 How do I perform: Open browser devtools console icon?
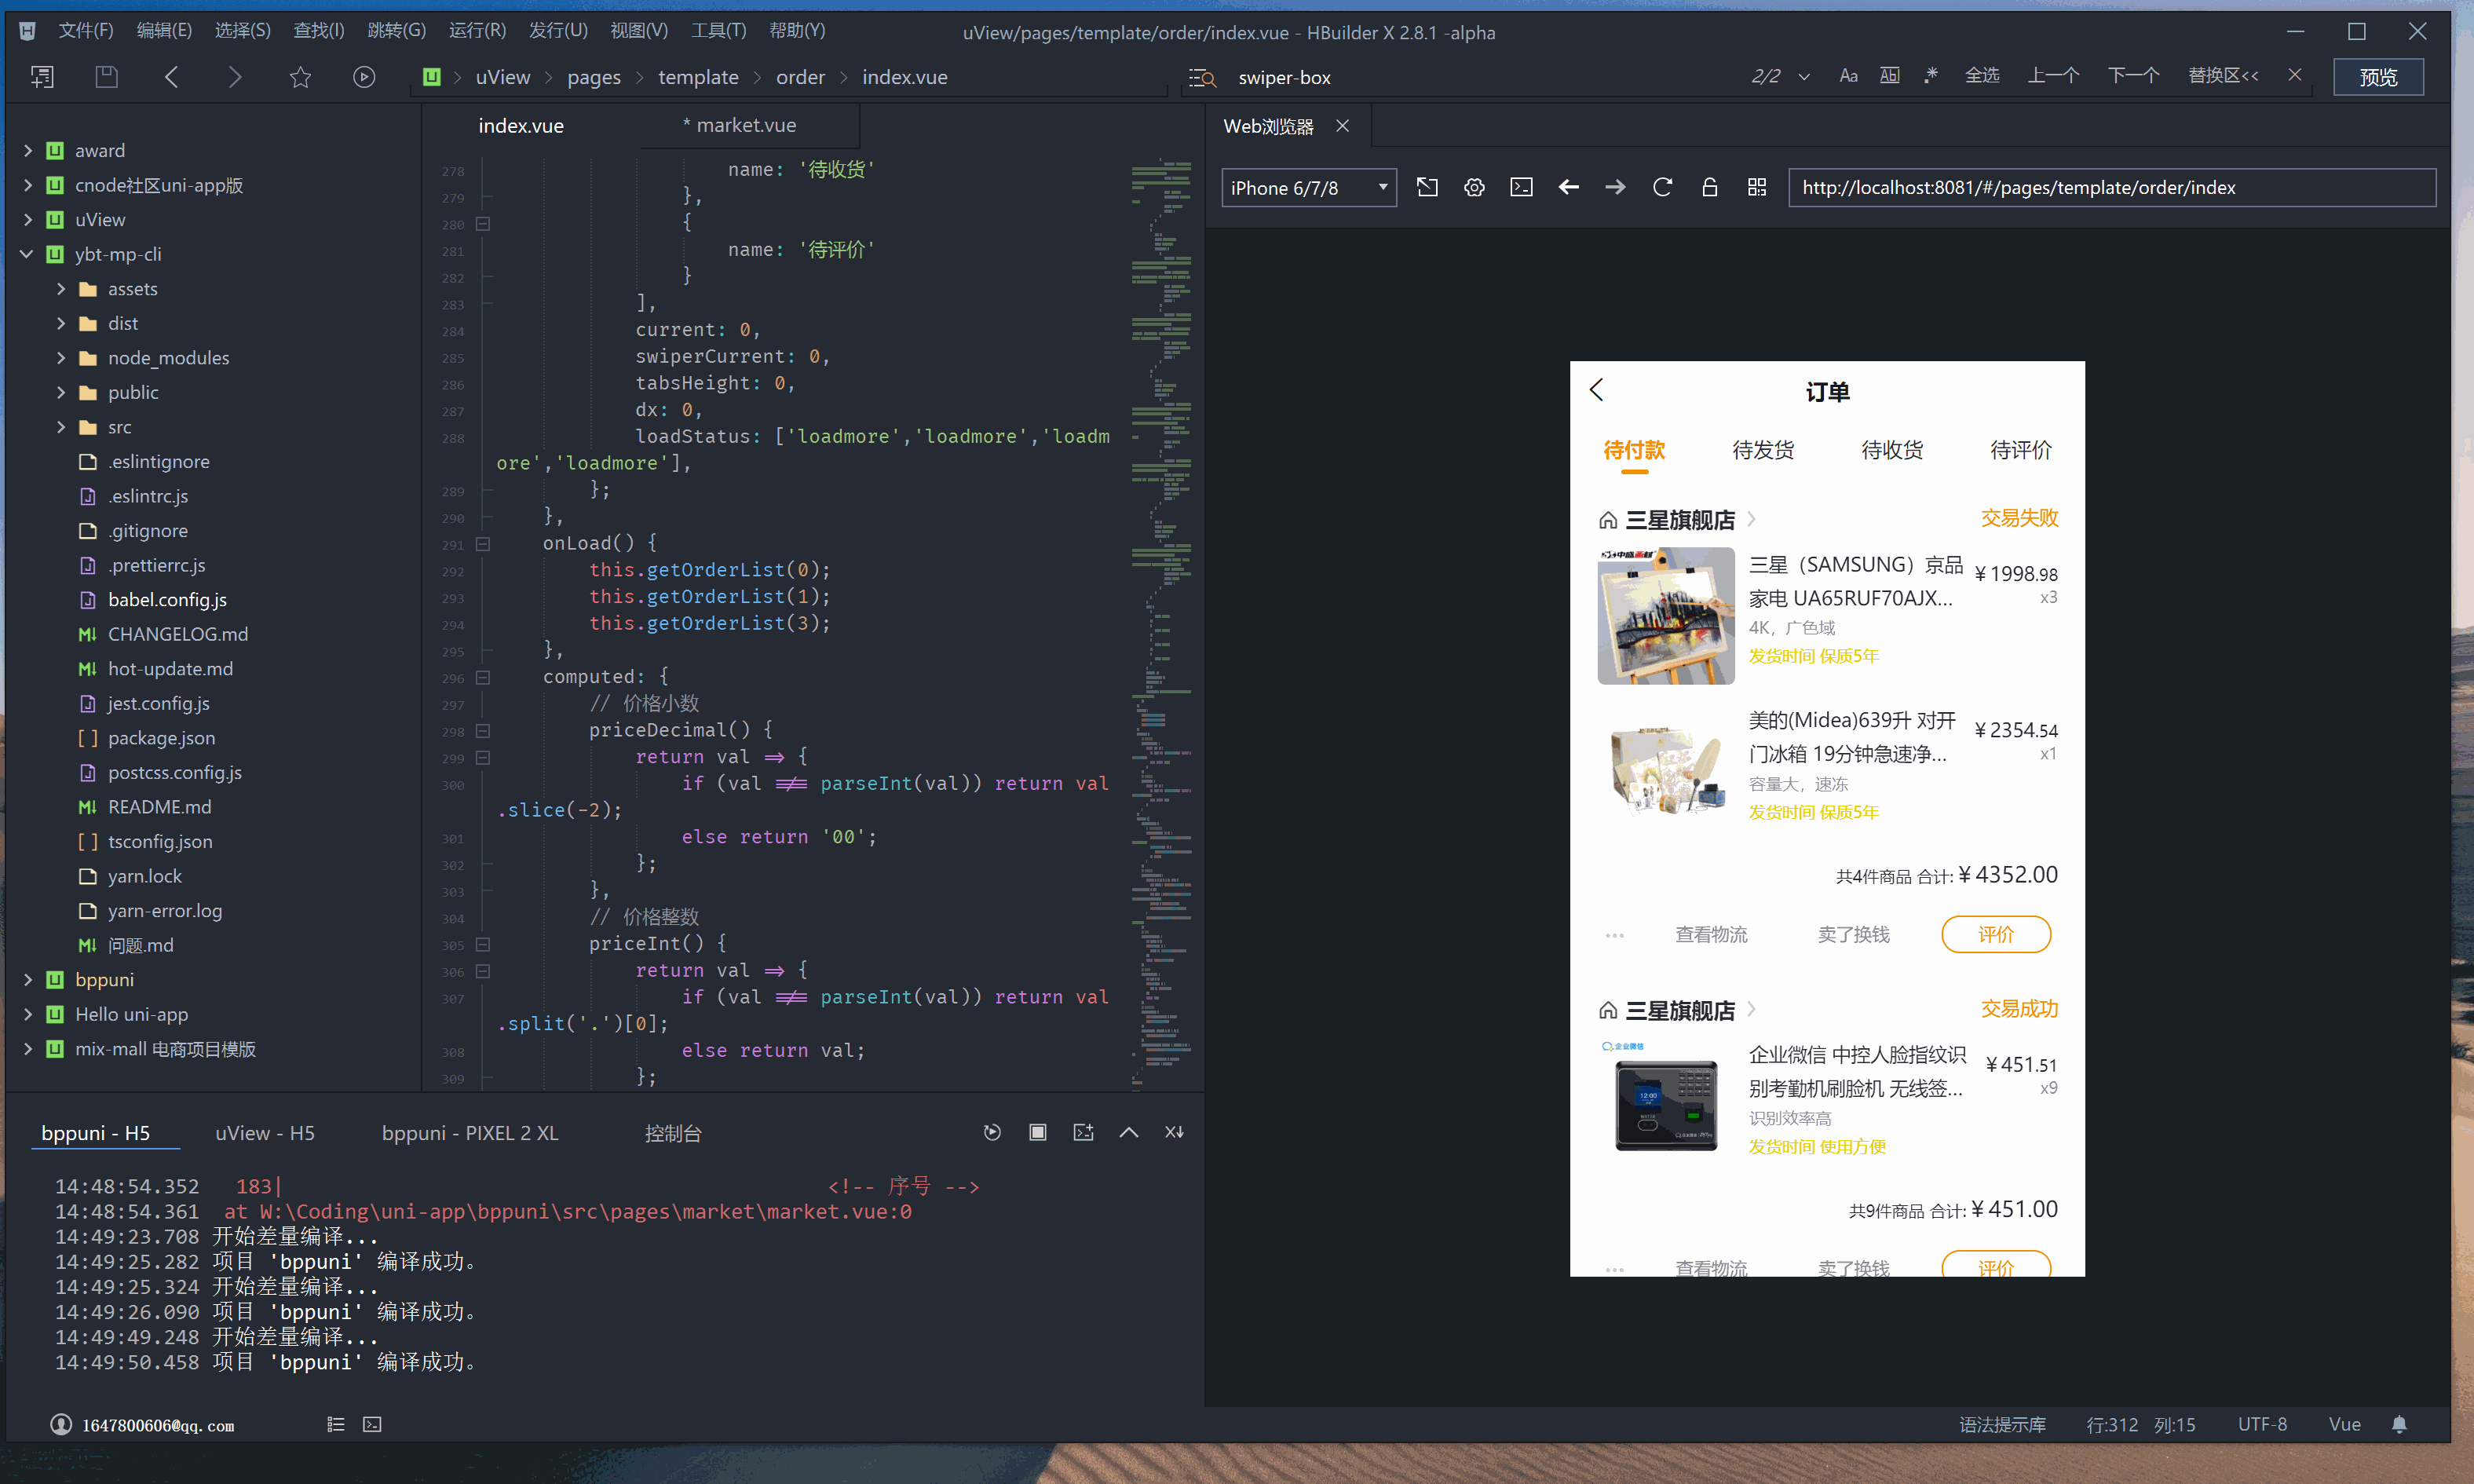point(1521,187)
